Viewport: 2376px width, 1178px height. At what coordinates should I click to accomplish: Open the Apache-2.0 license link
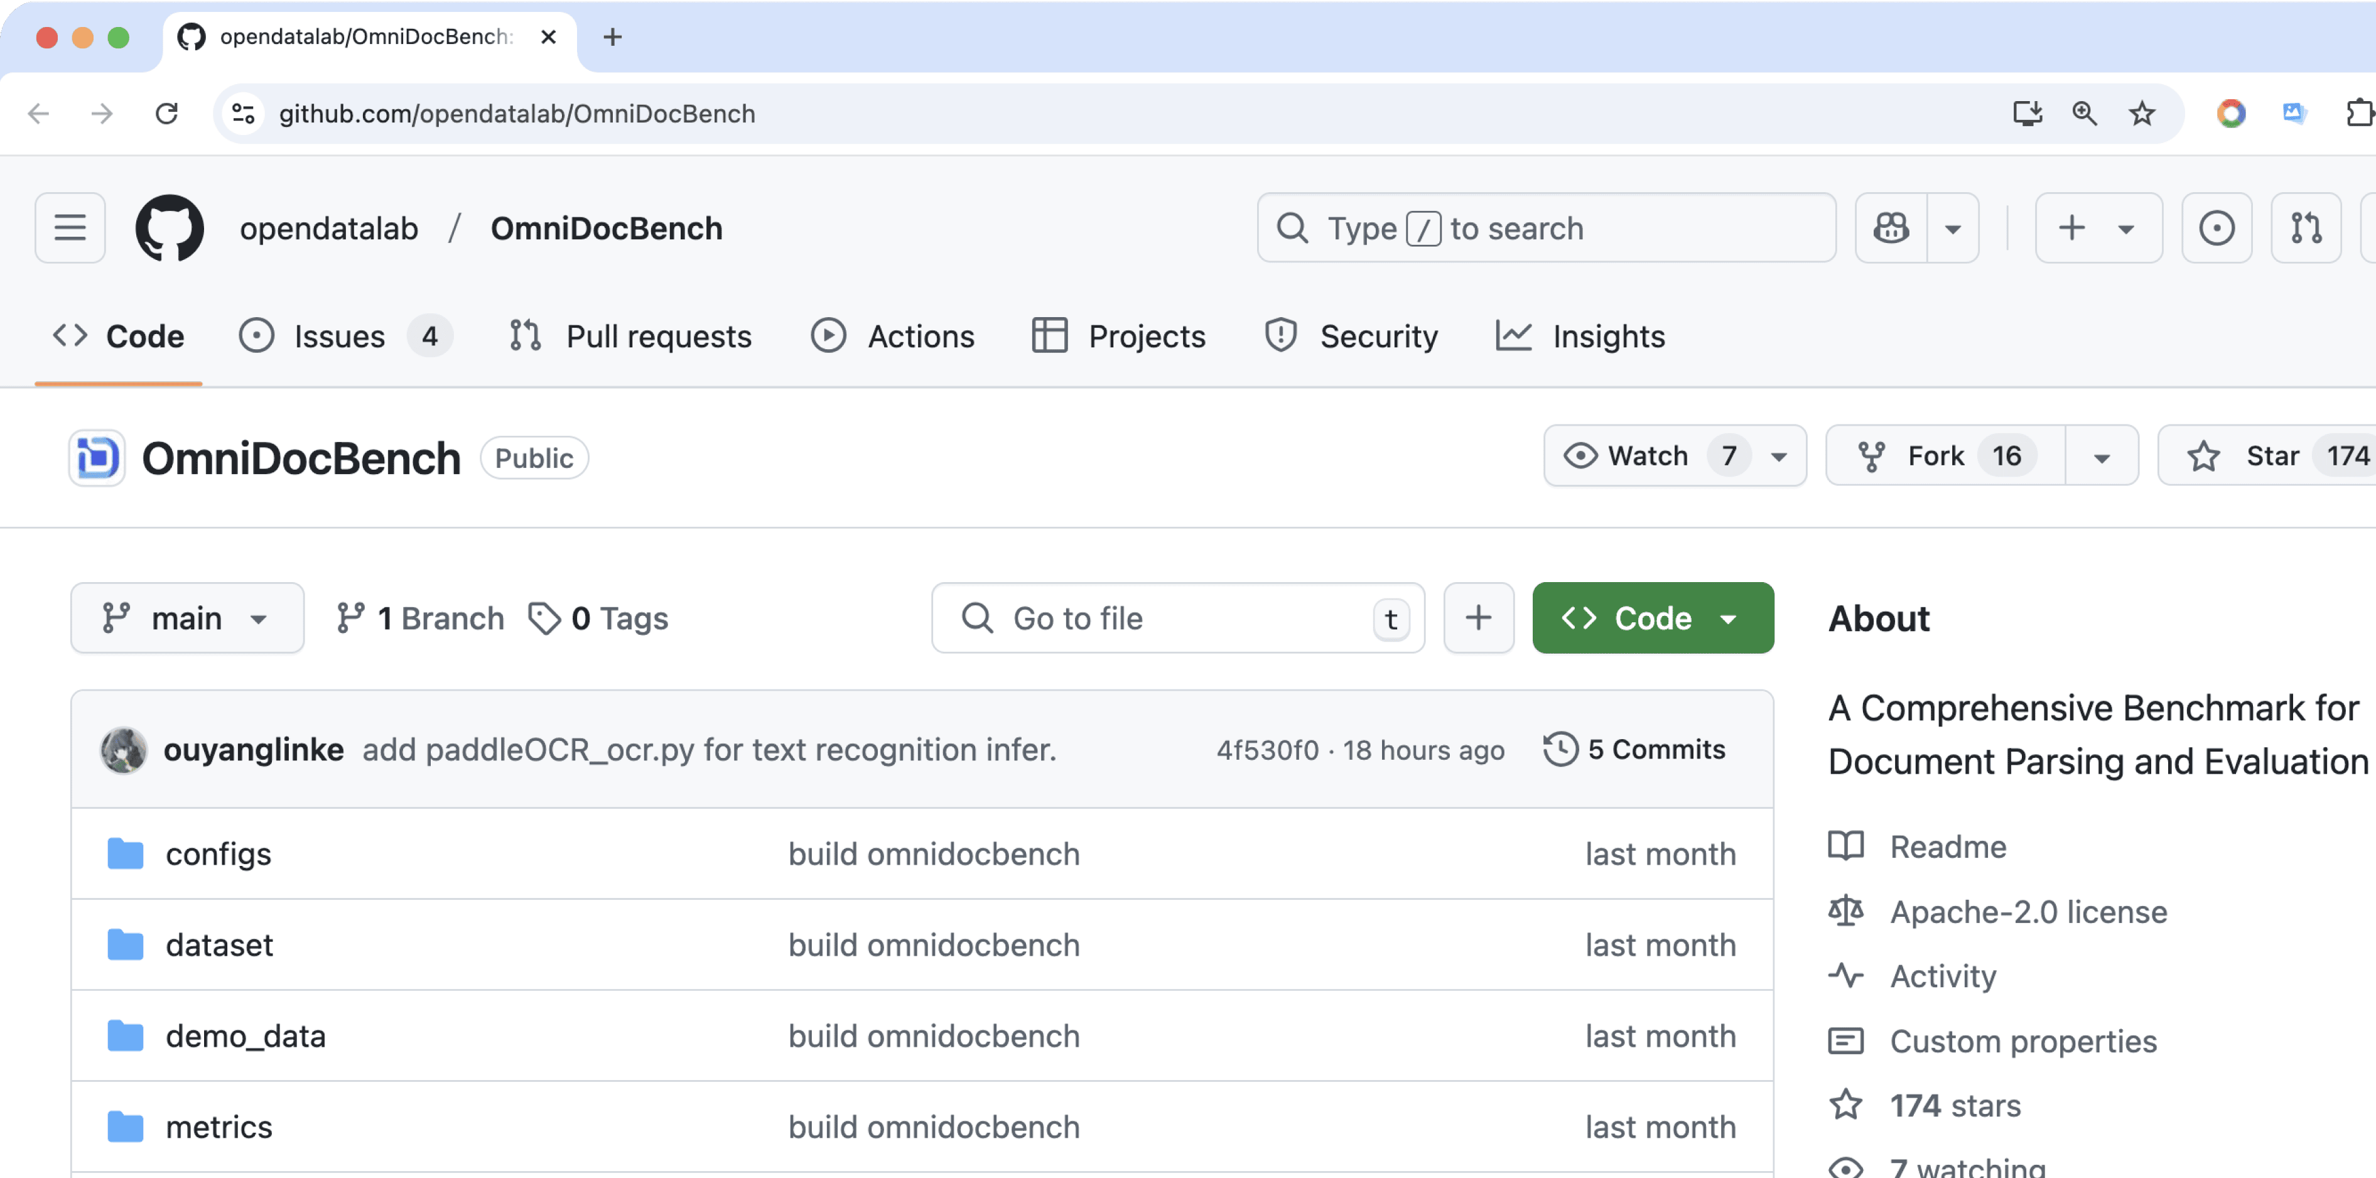[x=2028, y=911]
